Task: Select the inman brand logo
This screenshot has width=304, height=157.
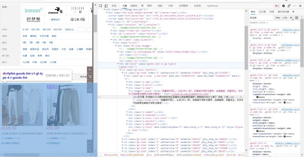Action: click(33, 10)
